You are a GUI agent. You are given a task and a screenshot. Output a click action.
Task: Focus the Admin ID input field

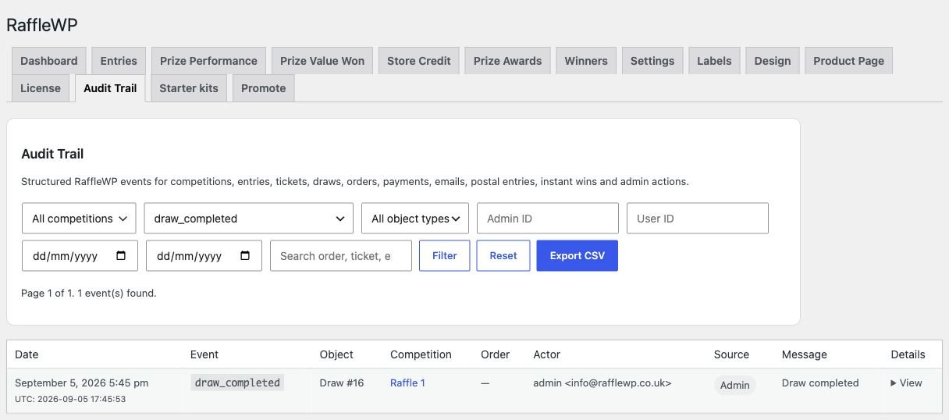[x=548, y=219]
